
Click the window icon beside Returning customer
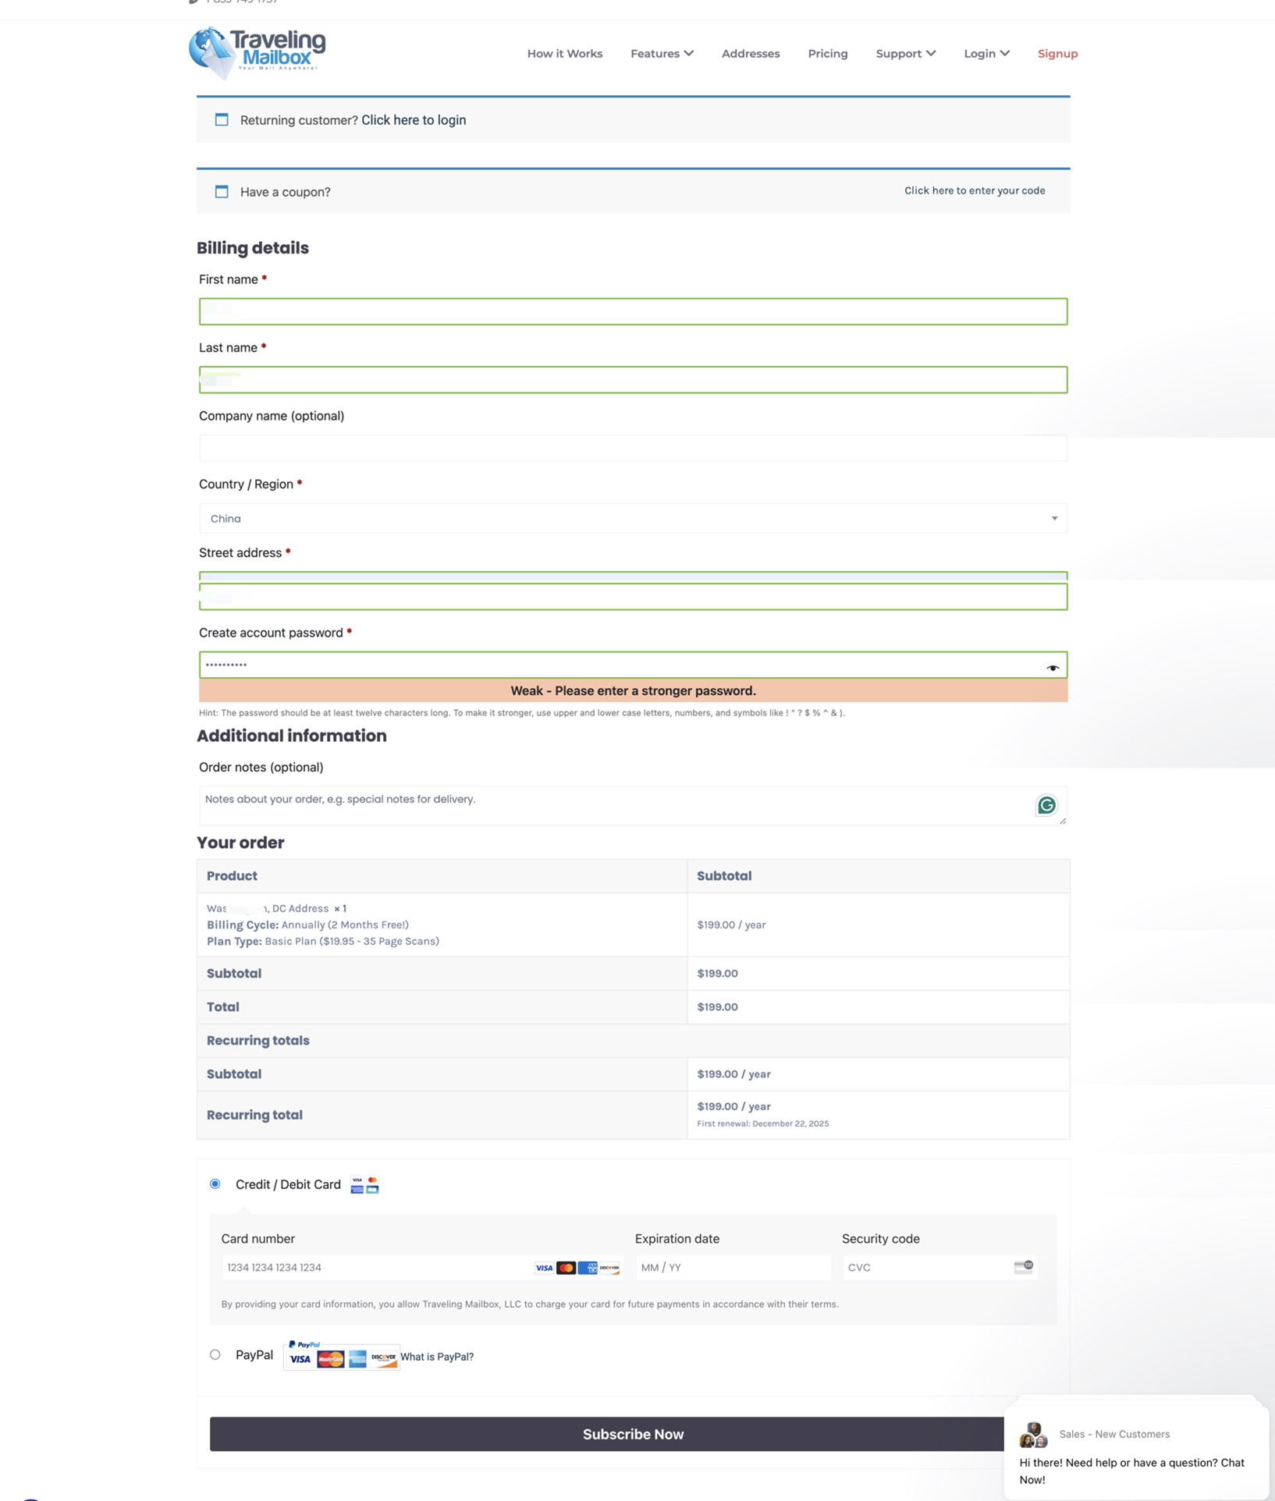click(x=222, y=119)
